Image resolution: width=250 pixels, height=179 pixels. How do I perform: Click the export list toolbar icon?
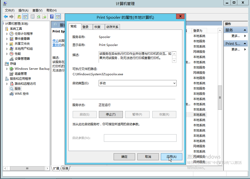[44, 16]
